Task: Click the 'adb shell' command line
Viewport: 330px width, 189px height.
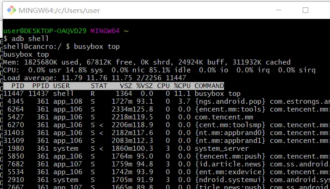Action: click(x=25, y=39)
